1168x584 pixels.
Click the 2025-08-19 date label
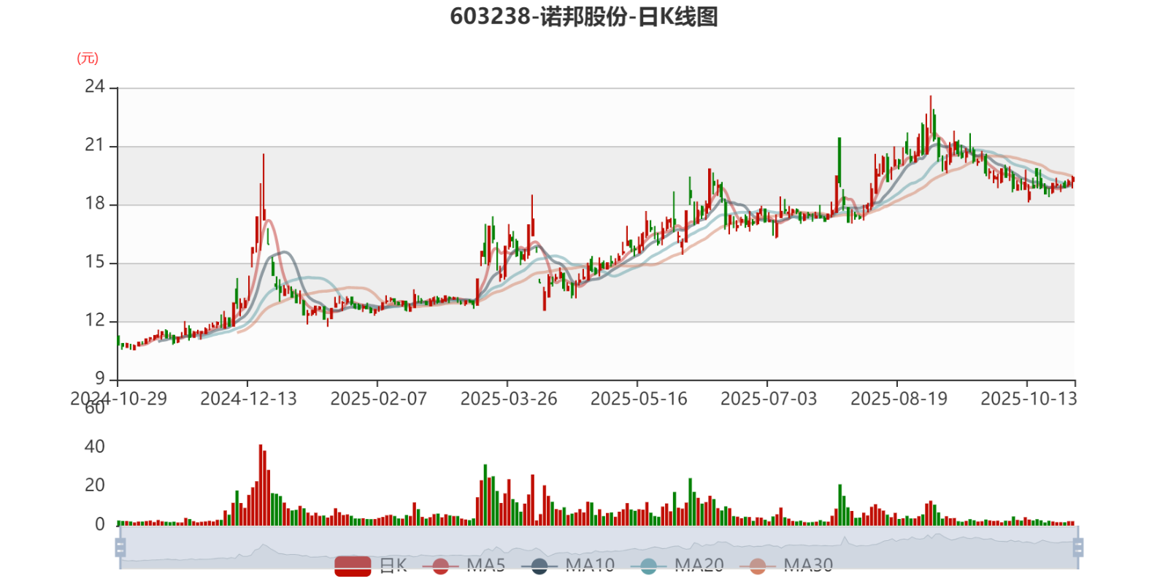[x=899, y=399]
